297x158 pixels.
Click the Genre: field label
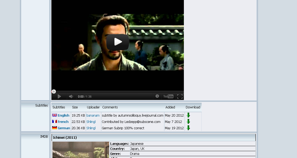tap(116, 154)
